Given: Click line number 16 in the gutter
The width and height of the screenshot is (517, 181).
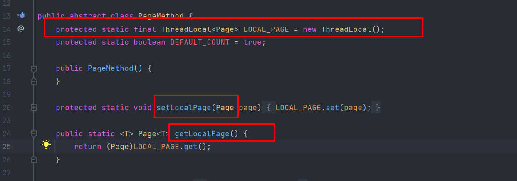Looking at the screenshot, I should click(6, 55).
